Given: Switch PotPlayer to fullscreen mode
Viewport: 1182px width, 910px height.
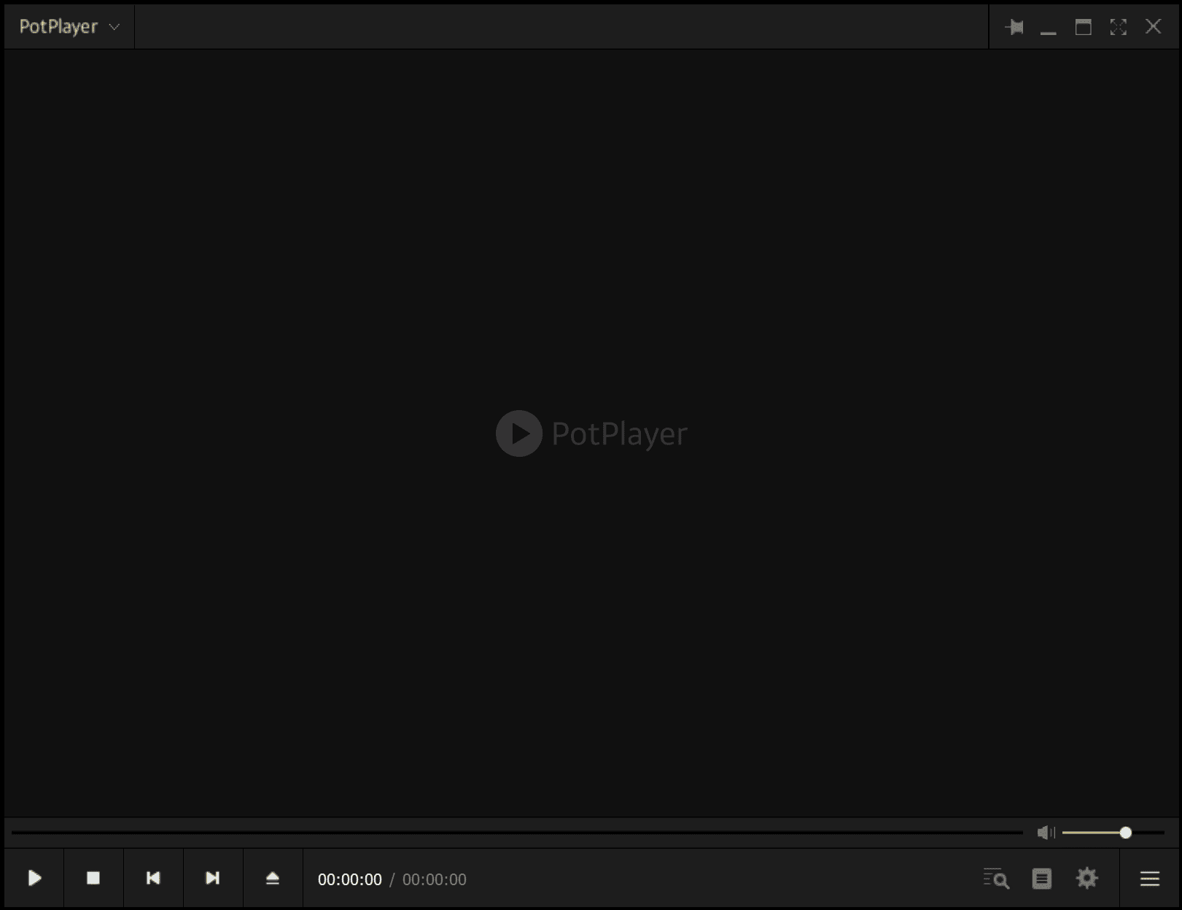Looking at the screenshot, I should point(1118,27).
